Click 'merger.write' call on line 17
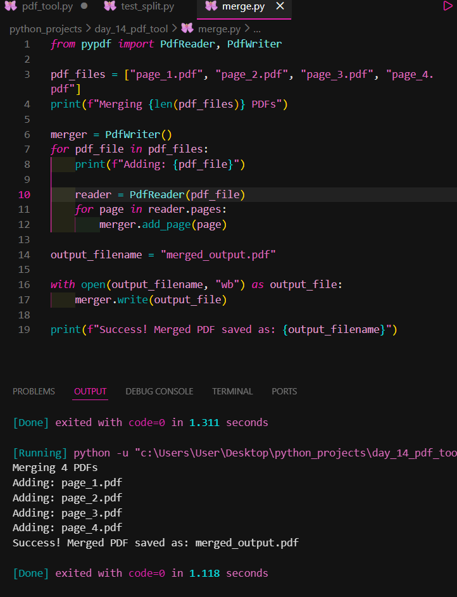 coord(111,300)
